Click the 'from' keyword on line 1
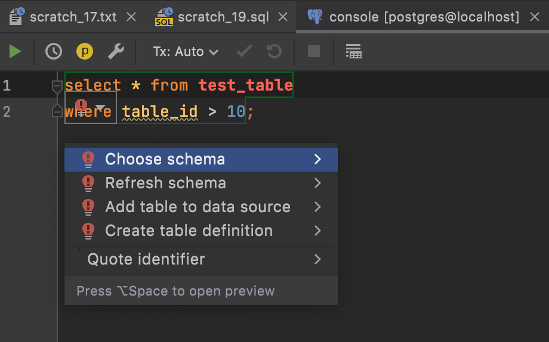The image size is (549, 342). click(x=169, y=85)
